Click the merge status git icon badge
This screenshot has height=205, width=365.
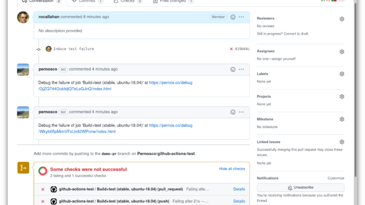[x=23, y=167]
